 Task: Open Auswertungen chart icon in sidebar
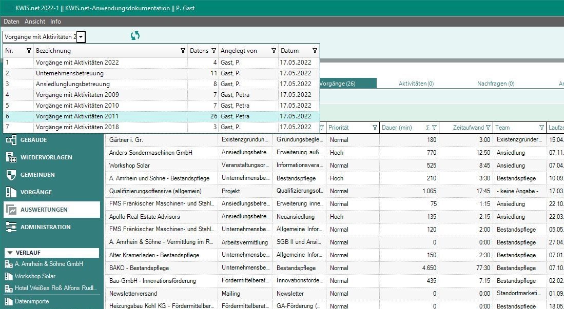pos(11,210)
